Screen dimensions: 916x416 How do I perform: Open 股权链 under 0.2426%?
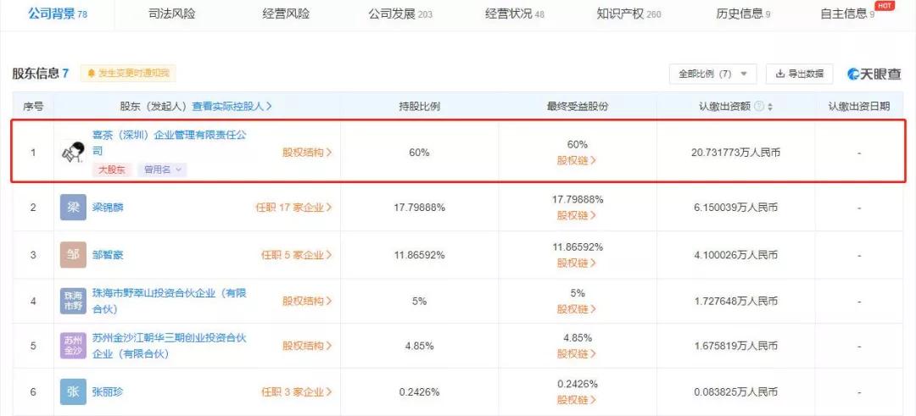click(577, 400)
